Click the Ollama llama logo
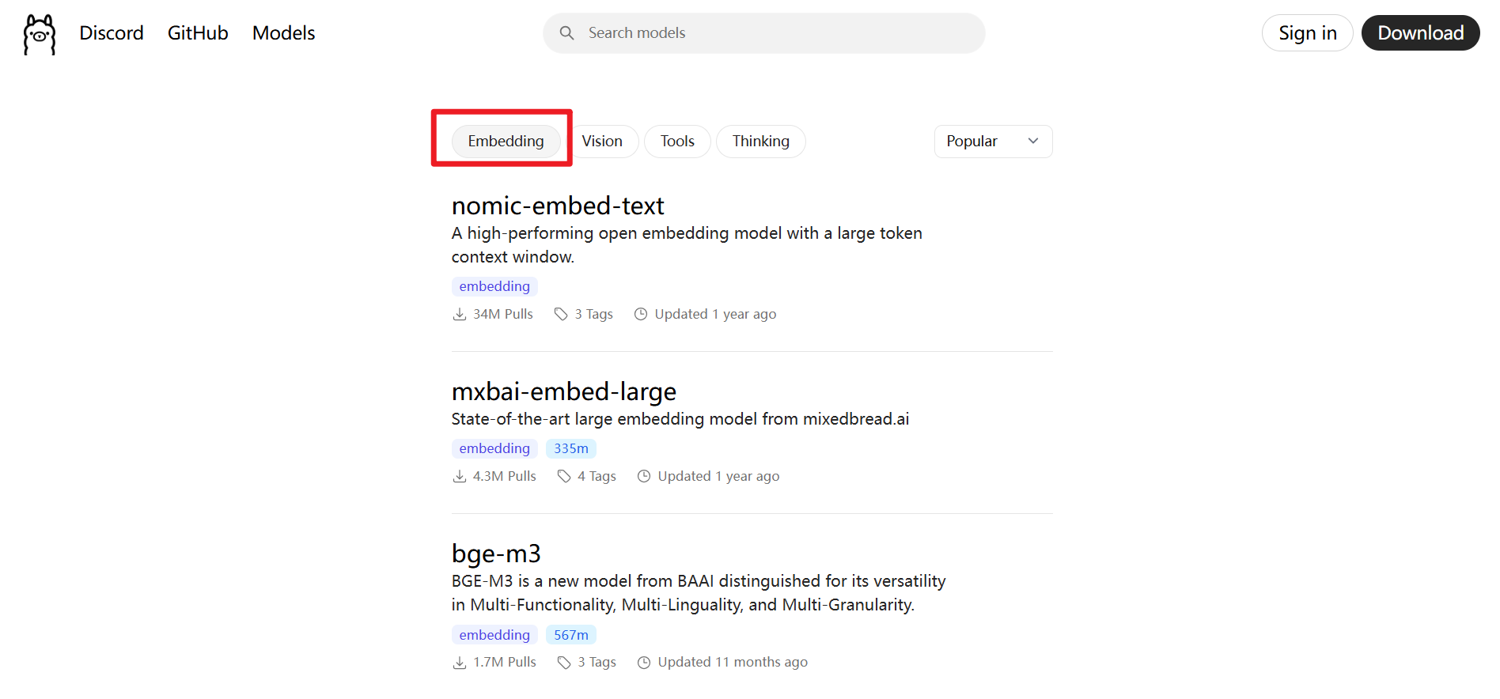 (39, 34)
